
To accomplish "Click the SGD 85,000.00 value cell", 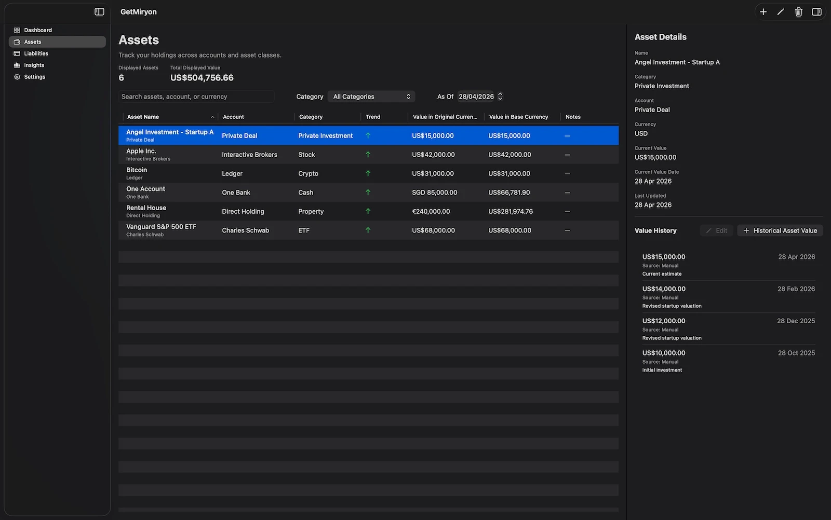I will [x=434, y=193].
